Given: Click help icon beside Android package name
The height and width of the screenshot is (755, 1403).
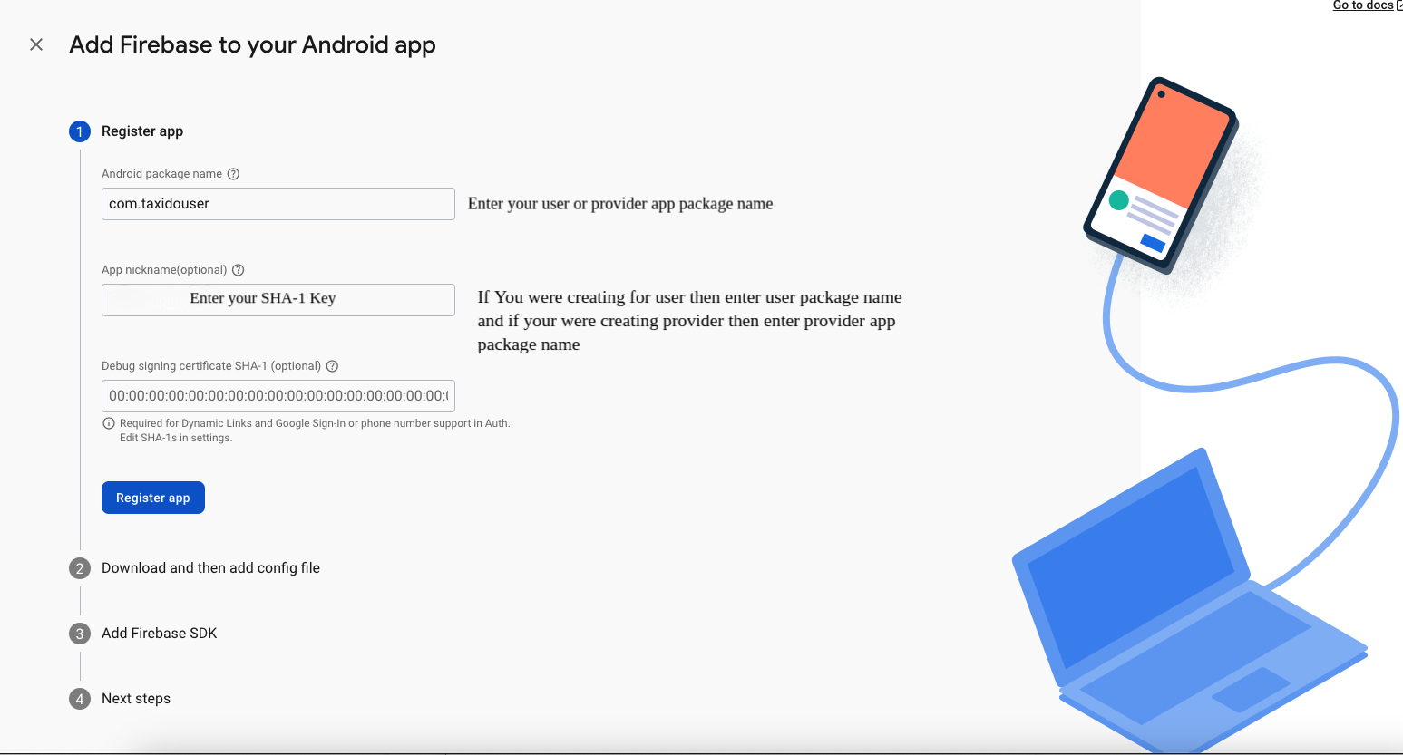Looking at the screenshot, I should (x=233, y=174).
